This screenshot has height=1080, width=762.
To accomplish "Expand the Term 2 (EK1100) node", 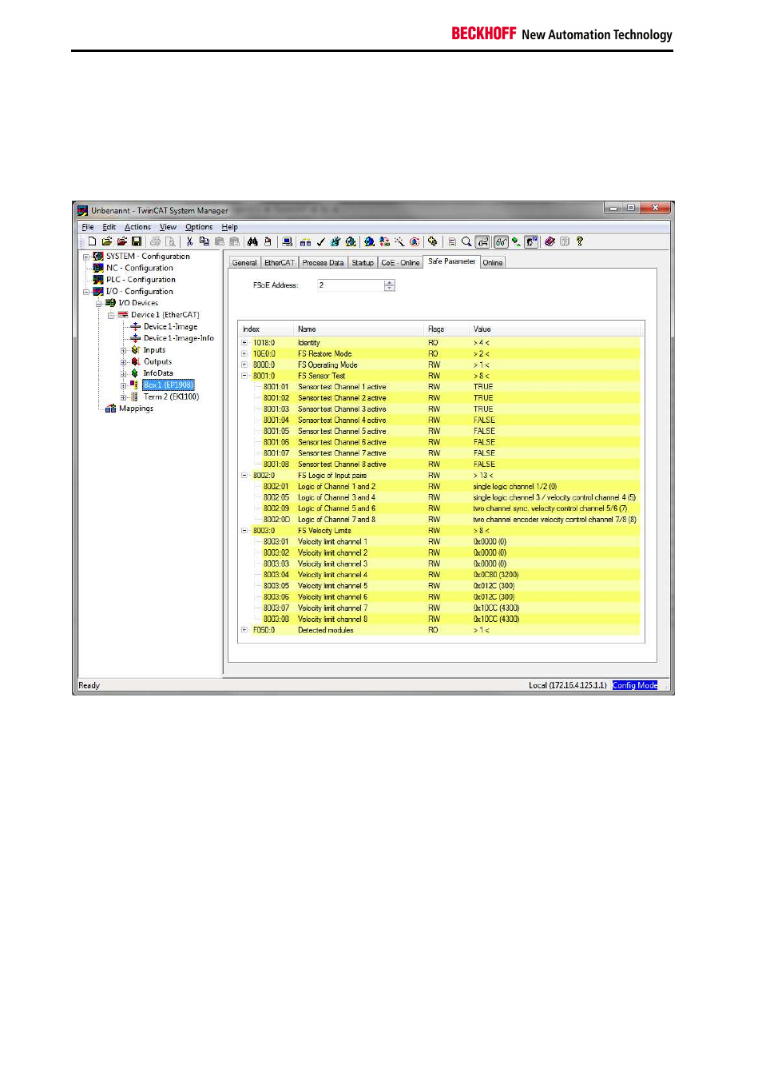I will click(124, 397).
